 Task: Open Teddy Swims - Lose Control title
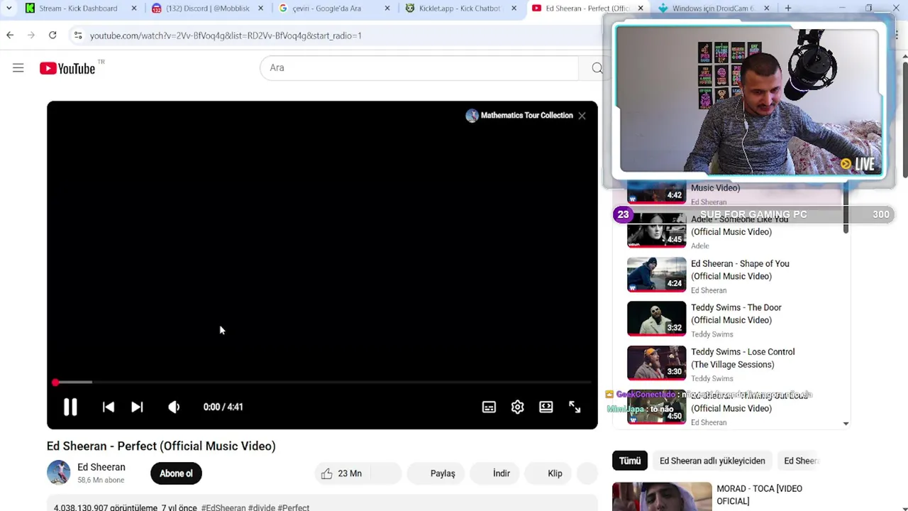[743, 358]
